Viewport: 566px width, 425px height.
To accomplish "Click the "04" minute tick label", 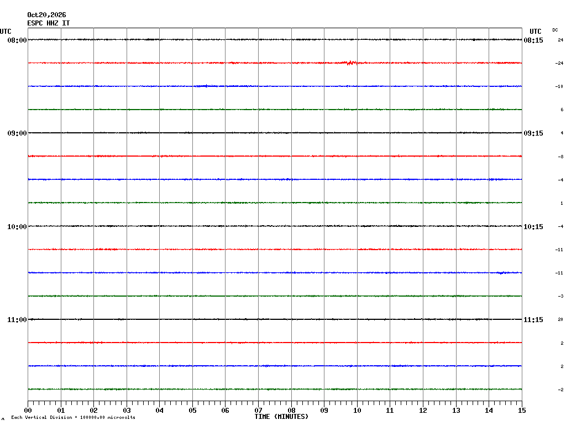I will (x=160, y=411).
